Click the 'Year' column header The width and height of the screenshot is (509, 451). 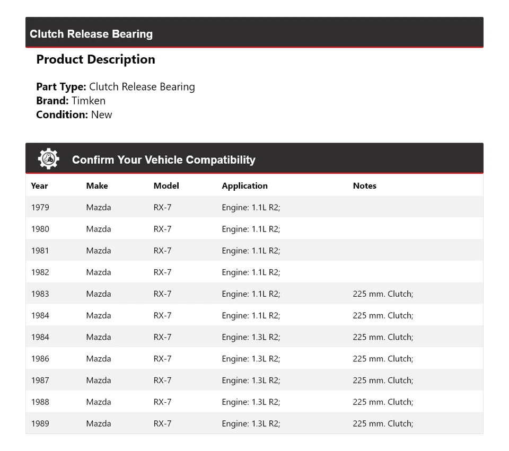point(39,185)
